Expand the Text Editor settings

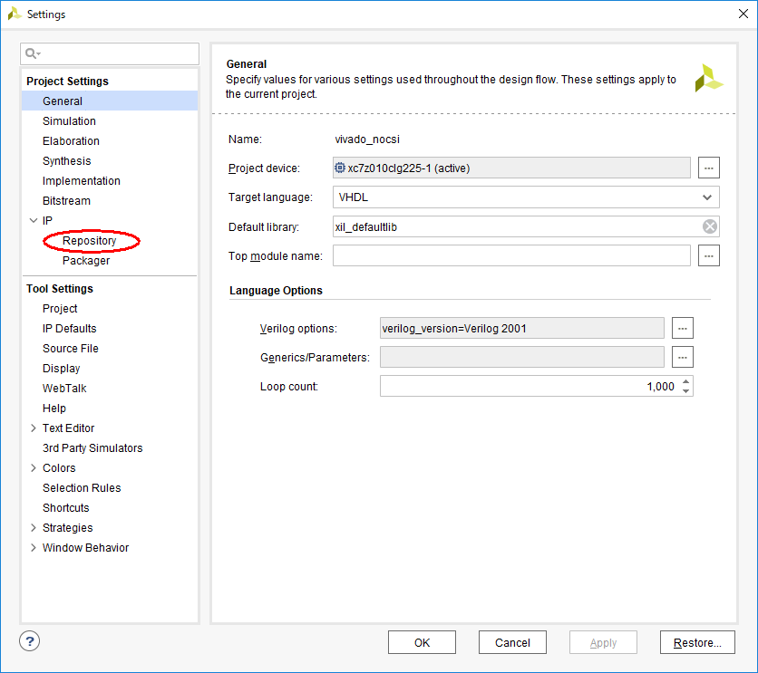pos(34,428)
